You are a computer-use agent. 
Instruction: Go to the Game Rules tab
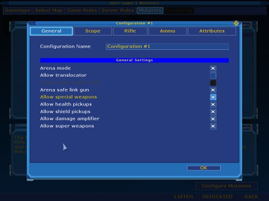pos(82,10)
